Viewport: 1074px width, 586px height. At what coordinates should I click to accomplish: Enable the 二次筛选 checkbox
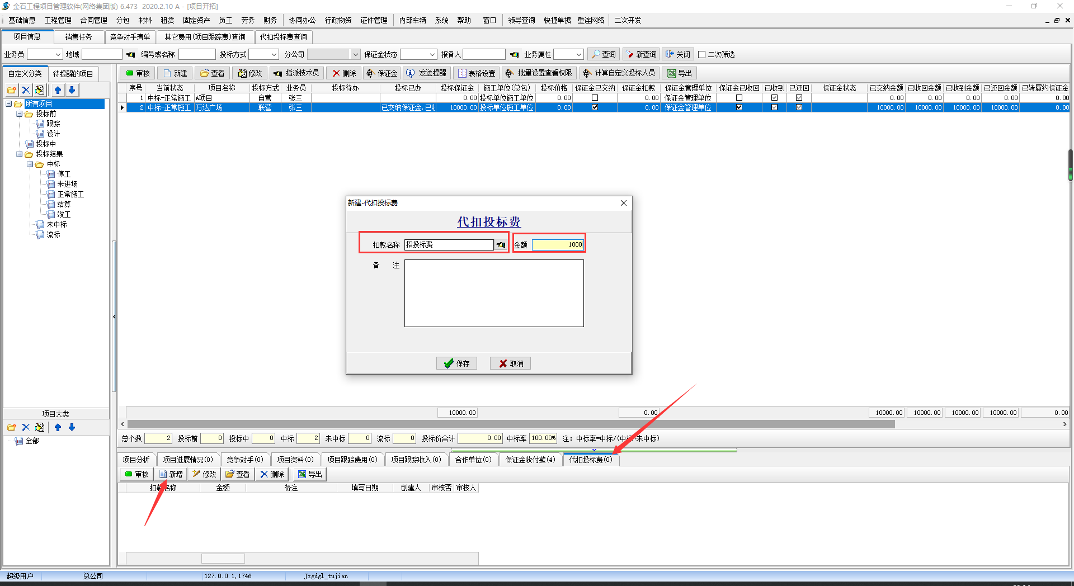click(x=701, y=55)
